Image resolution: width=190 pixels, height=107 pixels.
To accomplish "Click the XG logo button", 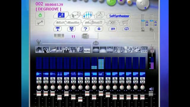I will 113,23.
